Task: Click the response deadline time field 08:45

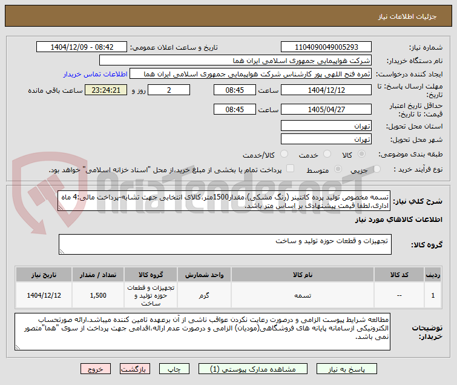Action: pyautogui.click(x=235, y=90)
